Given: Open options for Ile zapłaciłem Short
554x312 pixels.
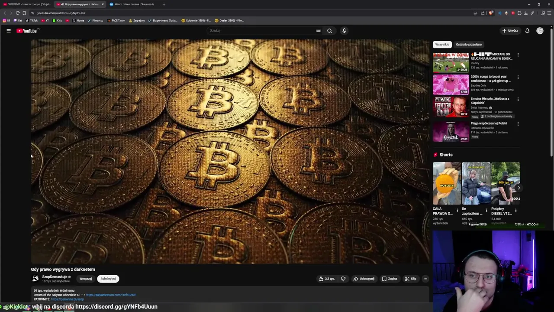Looking at the screenshot, I should [486, 211].
